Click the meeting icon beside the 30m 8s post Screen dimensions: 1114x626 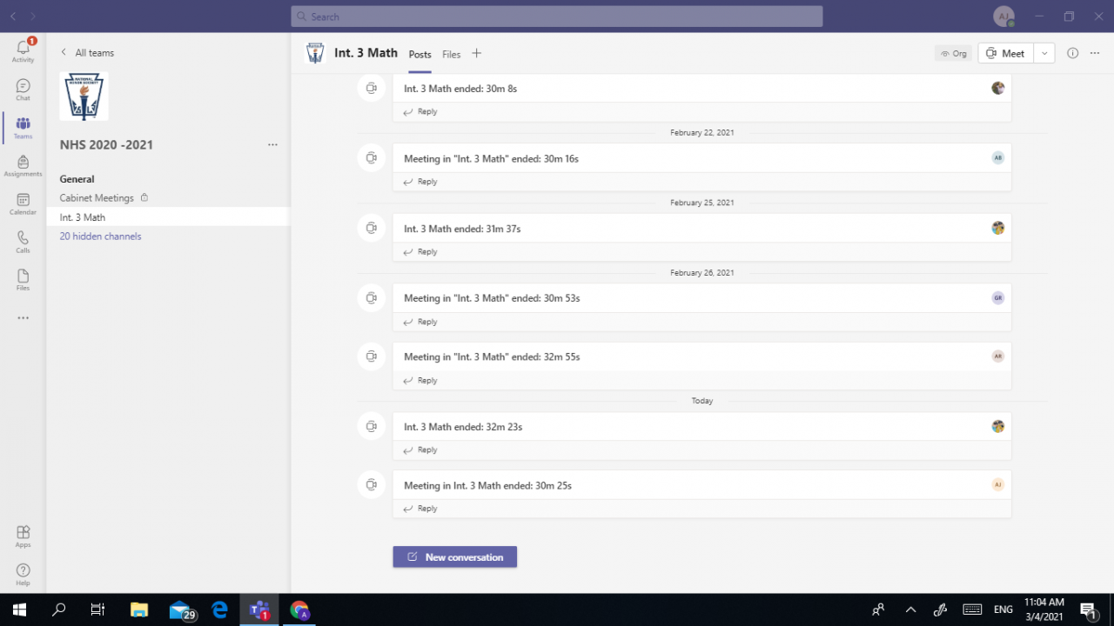click(372, 88)
